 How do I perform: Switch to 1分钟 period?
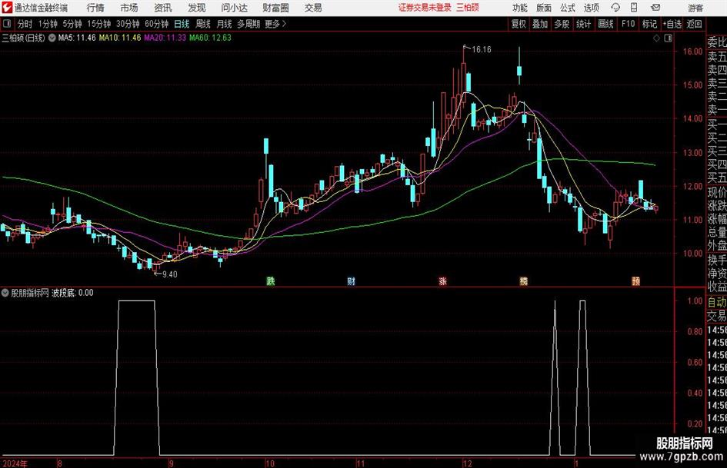(48, 24)
